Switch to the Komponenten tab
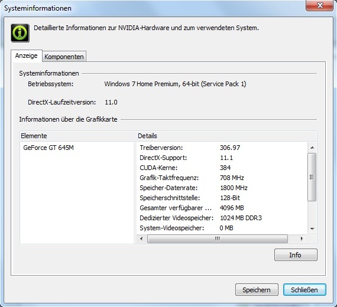This screenshot has height=307, width=337. (64, 57)
